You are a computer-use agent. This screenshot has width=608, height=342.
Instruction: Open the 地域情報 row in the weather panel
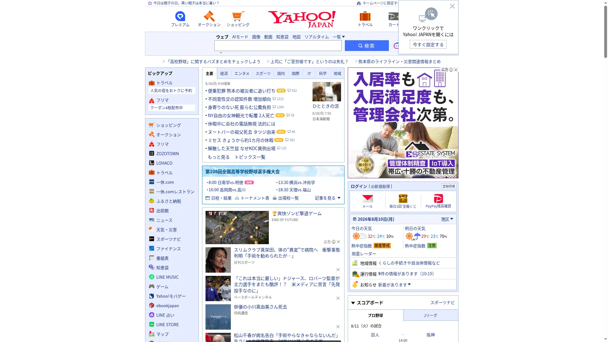[x=403, y=263]
